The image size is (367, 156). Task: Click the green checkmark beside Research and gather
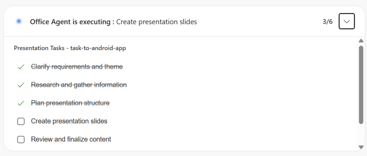(x=21, y=85)
